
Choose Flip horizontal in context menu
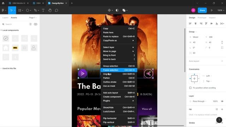(119, 119)
